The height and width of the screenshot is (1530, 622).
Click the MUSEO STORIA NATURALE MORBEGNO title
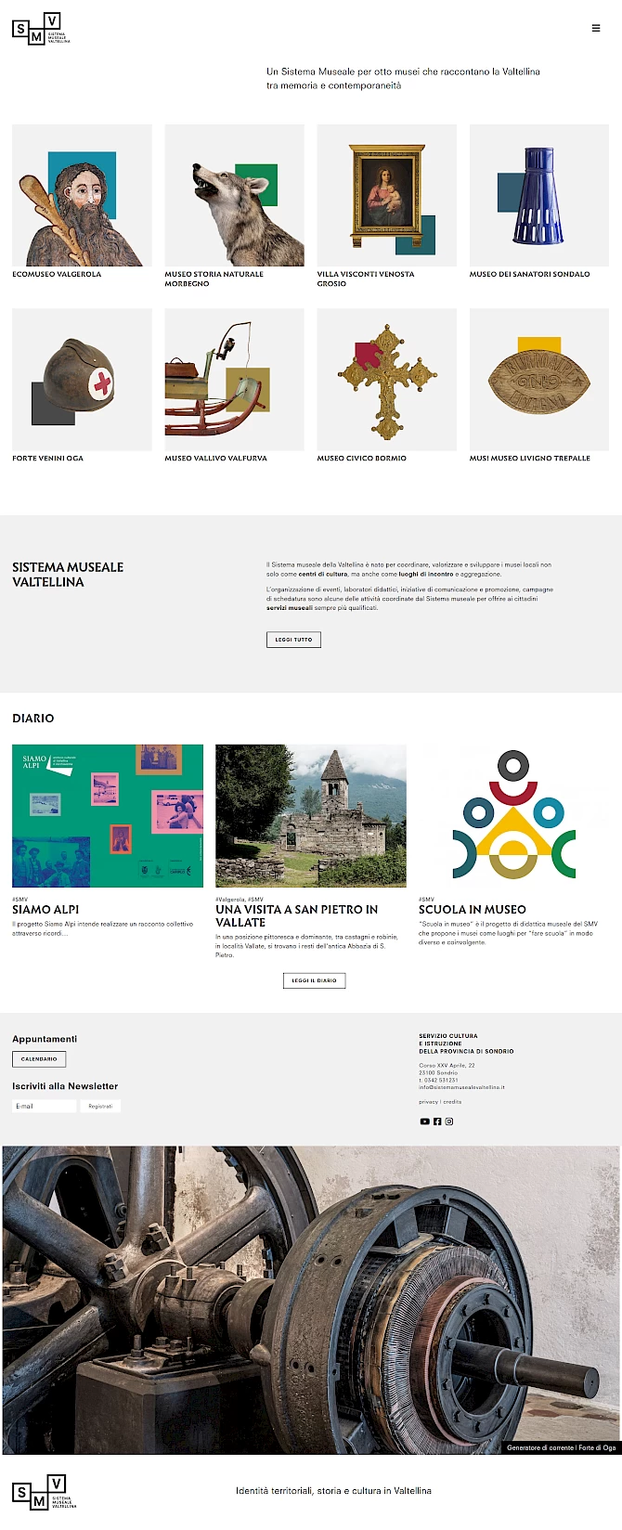click(x=214, y=279)
